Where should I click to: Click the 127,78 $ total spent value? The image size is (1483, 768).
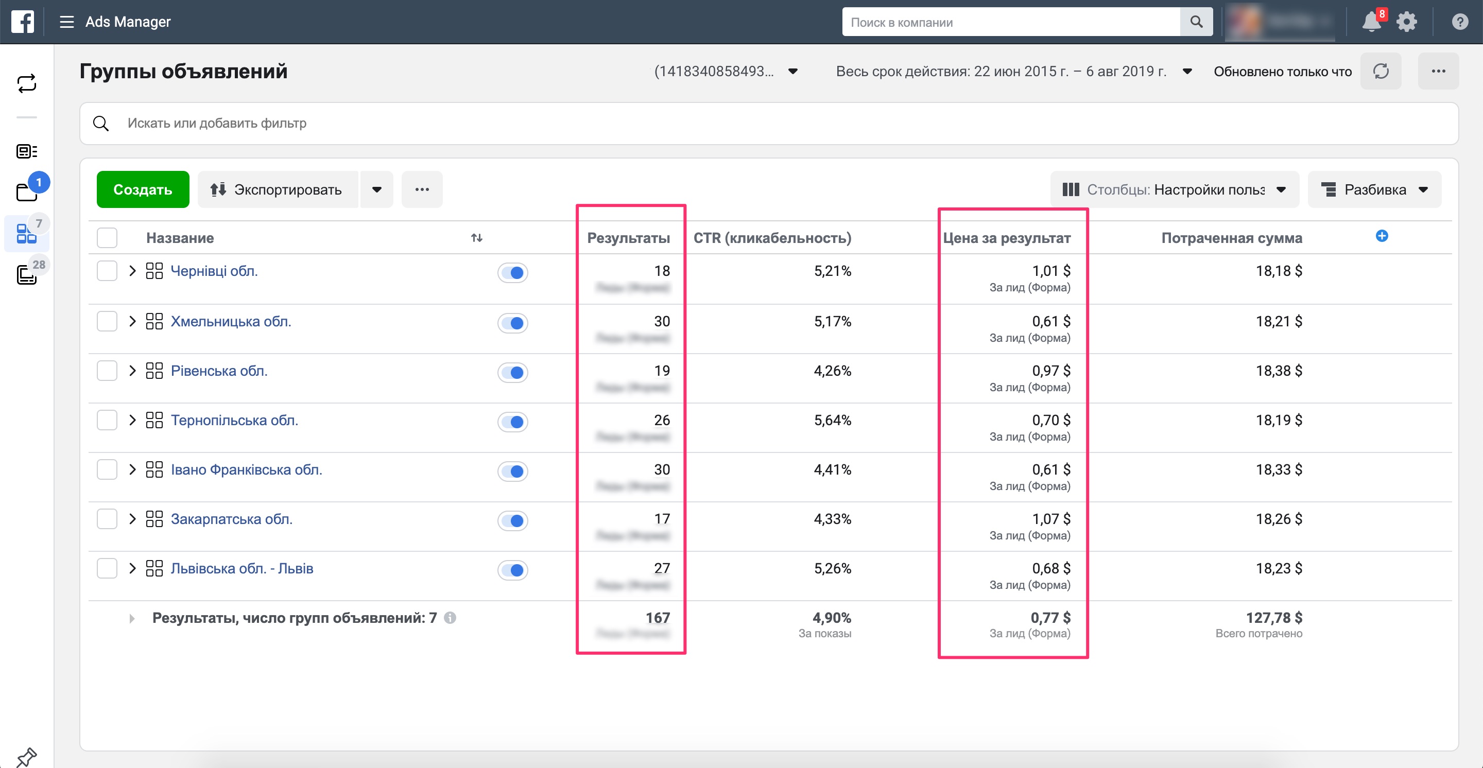click(1273, 618)
